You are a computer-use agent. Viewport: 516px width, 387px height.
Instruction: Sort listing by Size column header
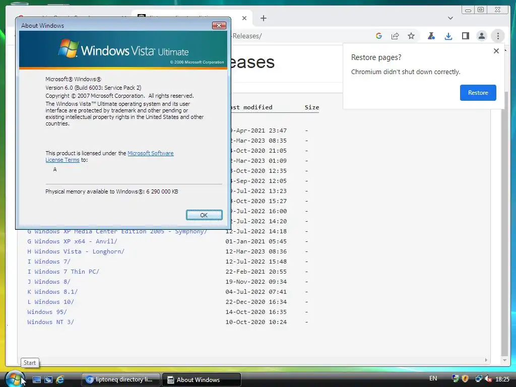(x=311, y=107)
